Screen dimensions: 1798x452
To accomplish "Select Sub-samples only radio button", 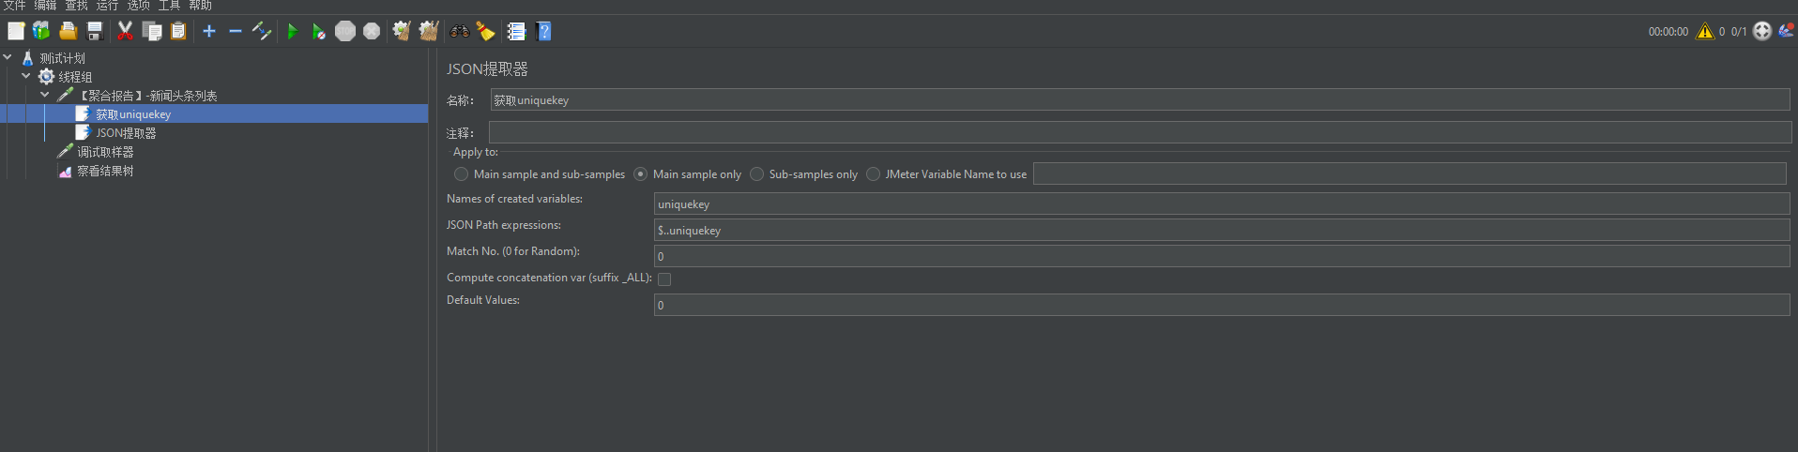I will (756, 174).
